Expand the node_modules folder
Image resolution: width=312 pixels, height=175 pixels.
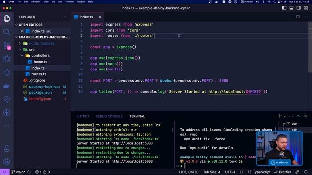tap(41, 43)
